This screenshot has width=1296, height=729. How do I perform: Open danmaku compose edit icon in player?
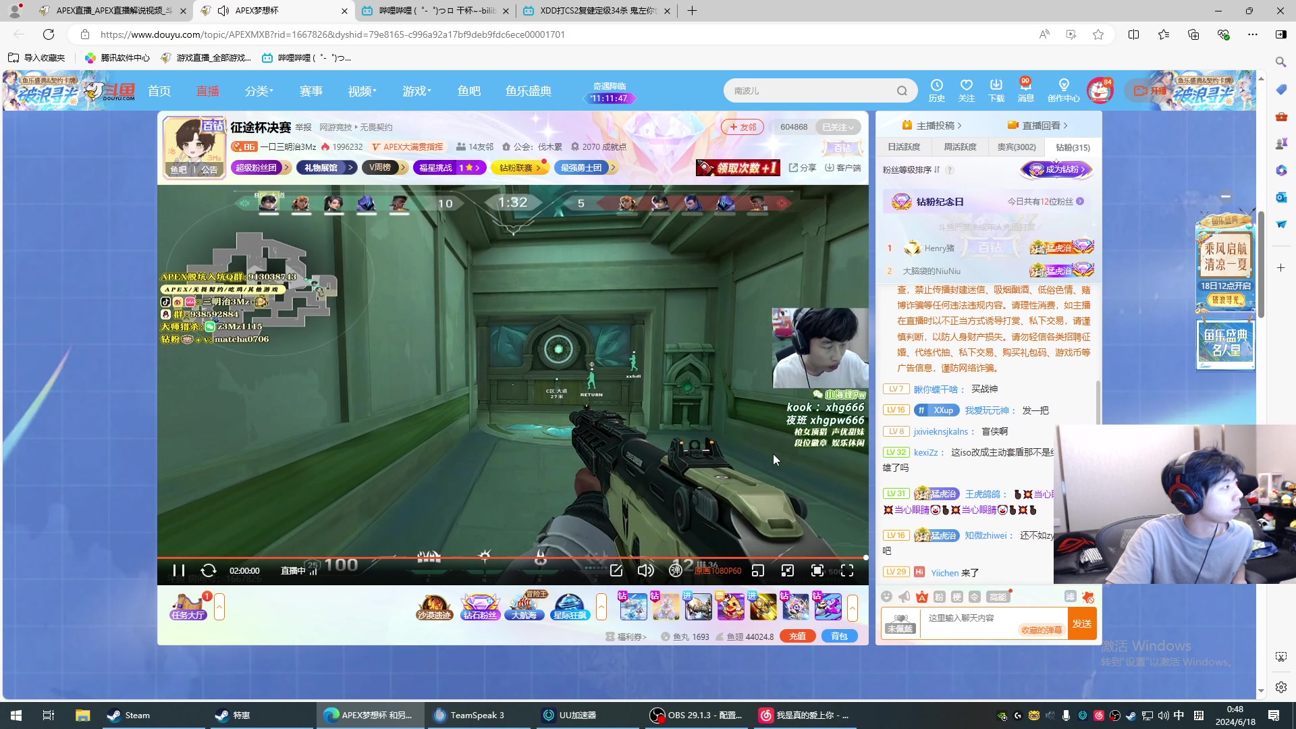coord(616,571)
